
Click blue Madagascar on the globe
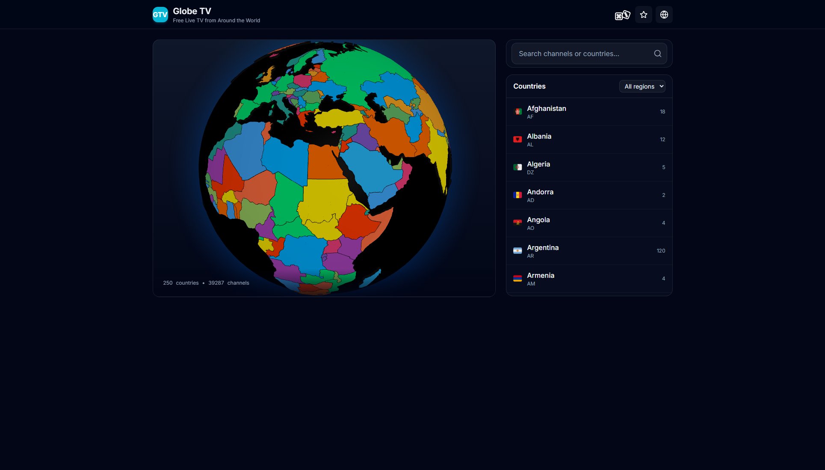click(370, 278)
